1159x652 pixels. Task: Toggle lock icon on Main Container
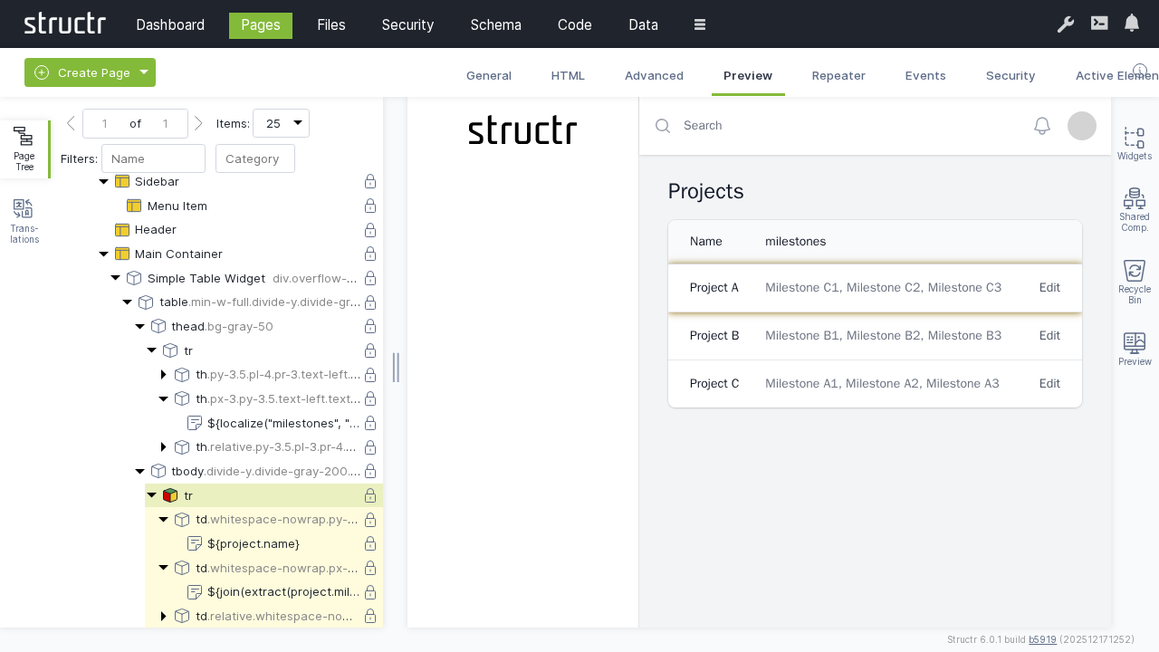tap(370, 254)
